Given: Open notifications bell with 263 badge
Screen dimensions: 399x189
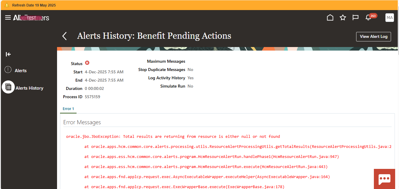Looking at the screenshot, I should 369,17.
